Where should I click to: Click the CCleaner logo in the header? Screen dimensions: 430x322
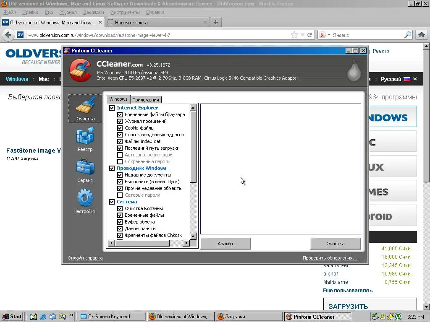pos(80,70)
